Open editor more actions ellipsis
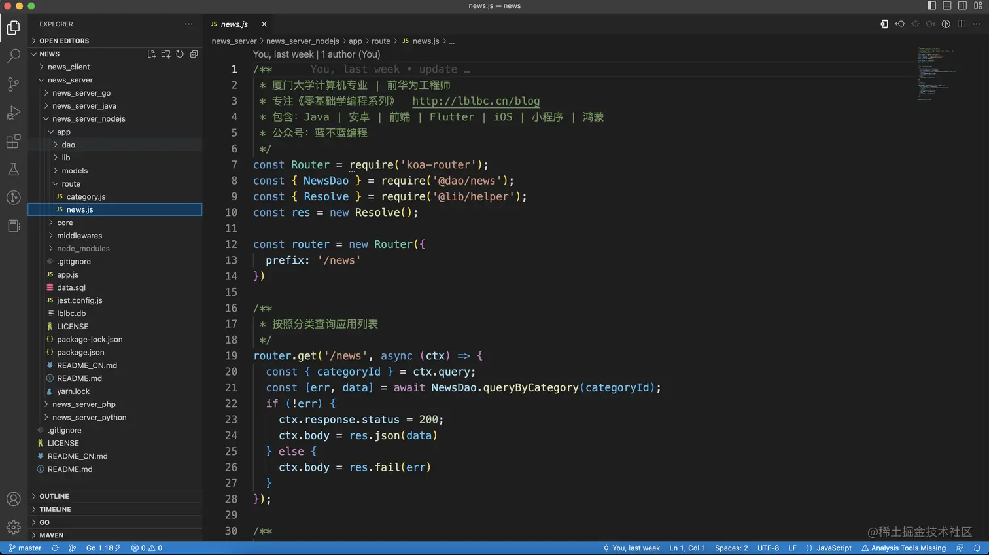 [977, 24]
